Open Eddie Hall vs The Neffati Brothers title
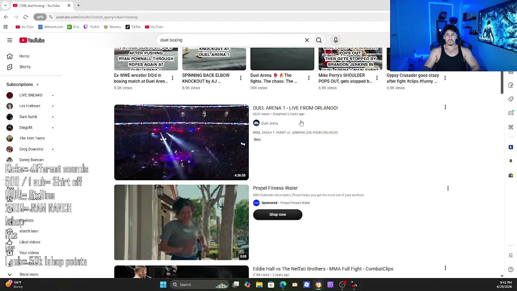The width and height of the screenshot is (517, 291). 323,269
